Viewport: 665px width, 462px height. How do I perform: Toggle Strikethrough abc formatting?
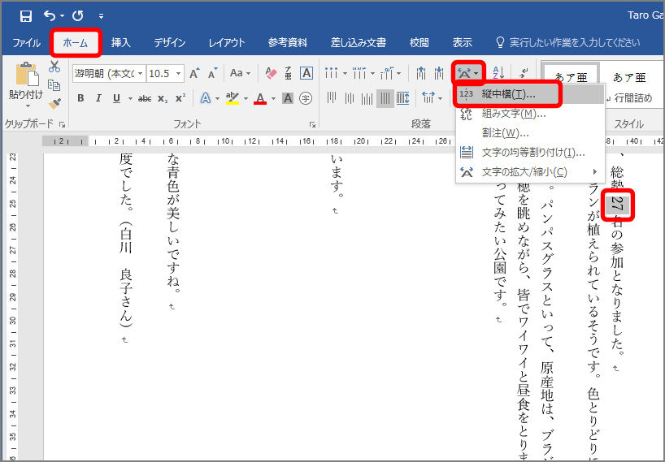145,99
